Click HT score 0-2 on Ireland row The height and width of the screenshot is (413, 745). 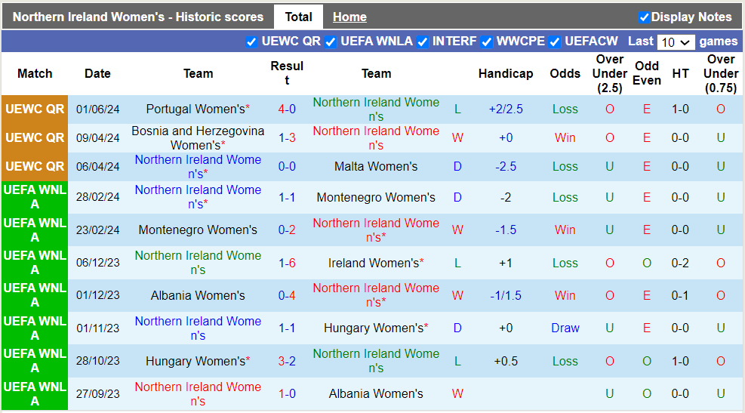[680, 263]
